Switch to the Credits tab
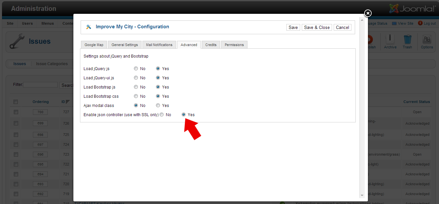The height and width of the screenshot is (204, 439). (211, 45)
